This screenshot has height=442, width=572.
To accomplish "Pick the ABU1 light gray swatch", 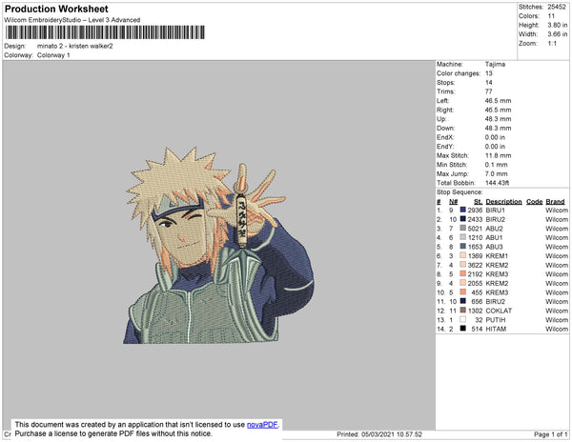I will 463,237.
